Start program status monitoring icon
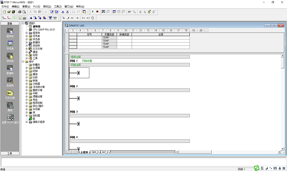Image resolution: width=287 pixels, height=171 pixels. click(x=103, y=12)
